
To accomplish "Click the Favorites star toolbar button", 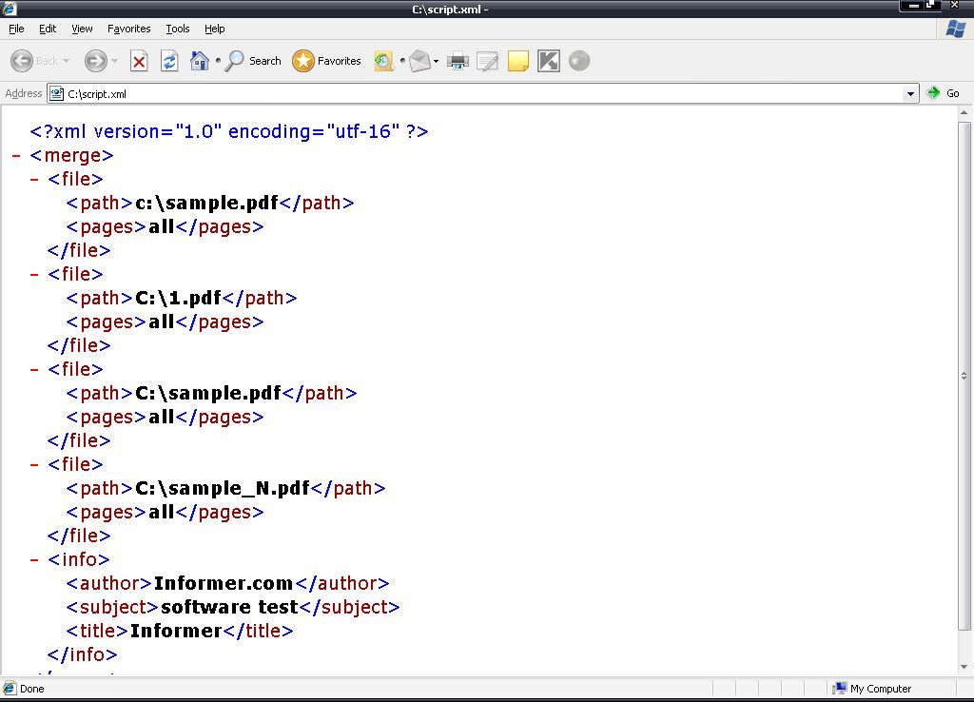I will click(x=327, y=61).
